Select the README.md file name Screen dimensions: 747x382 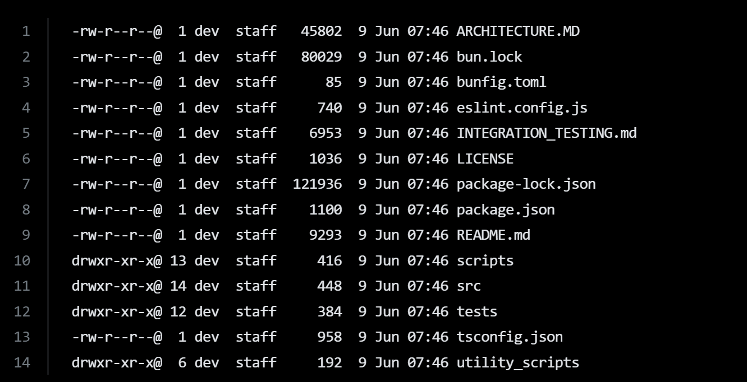coord(493,235)
